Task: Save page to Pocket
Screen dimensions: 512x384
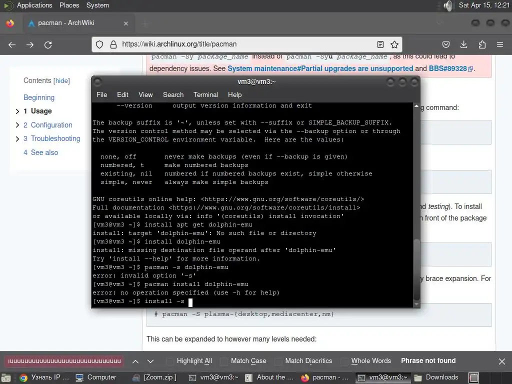Action: pyautogui.click(x=446, y=44)
